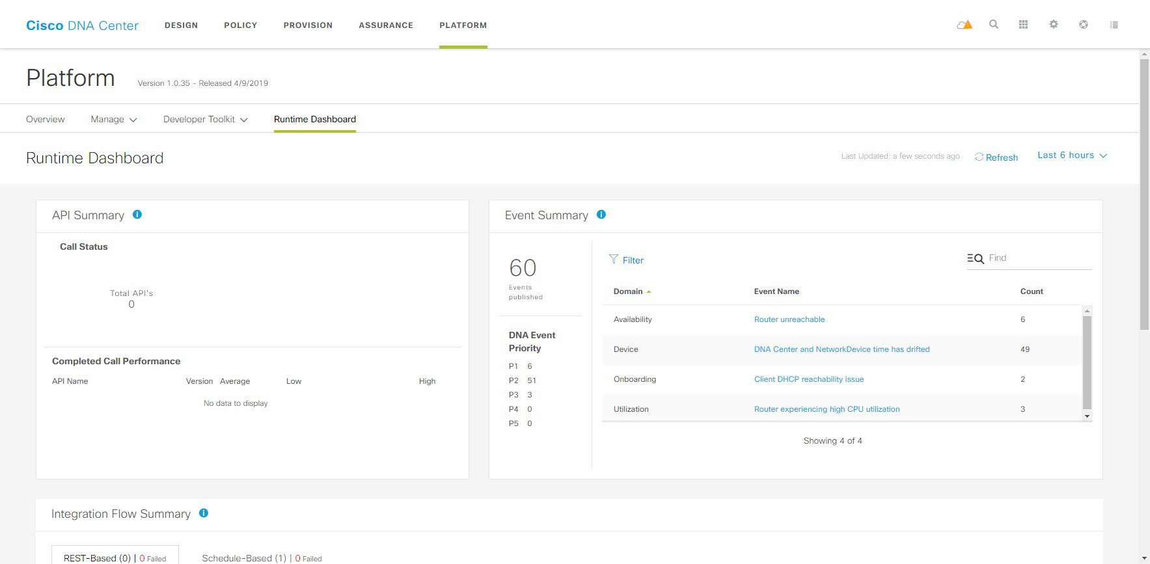Click the Onboarding domain cell
Viewport: 1150px width, 564px height.
635,379
